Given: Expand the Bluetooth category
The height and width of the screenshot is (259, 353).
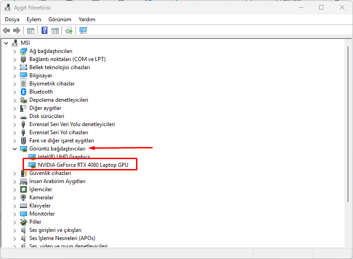Looking at the screenshot, I should (x=14, y=92).
